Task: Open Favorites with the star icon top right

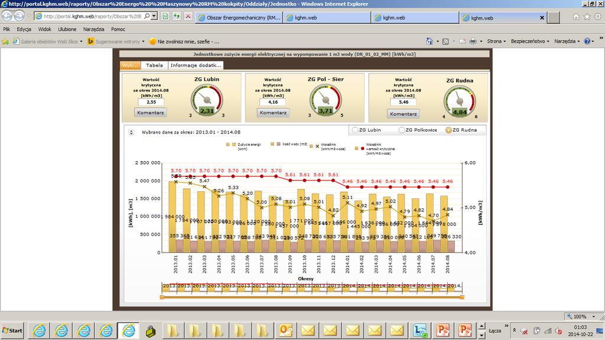Action: [x=587, y=17]
